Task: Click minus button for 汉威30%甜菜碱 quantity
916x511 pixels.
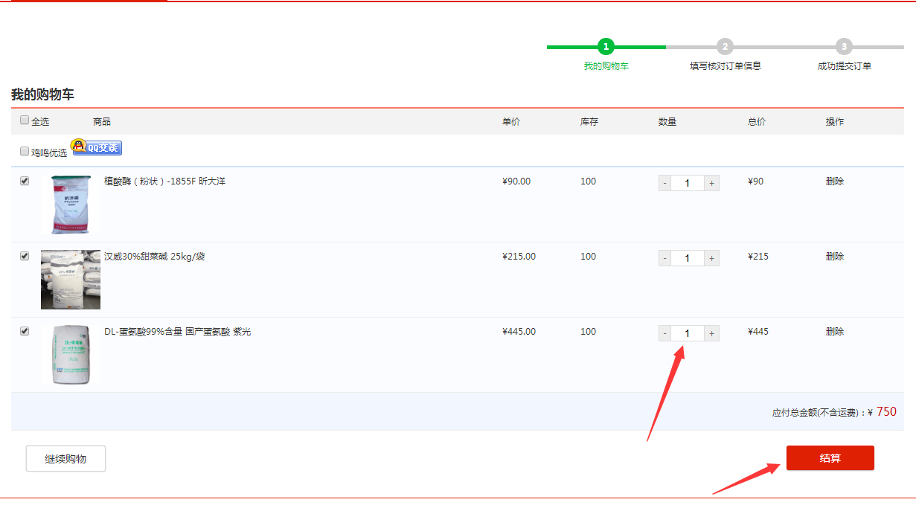Action: tap(664, 258)
